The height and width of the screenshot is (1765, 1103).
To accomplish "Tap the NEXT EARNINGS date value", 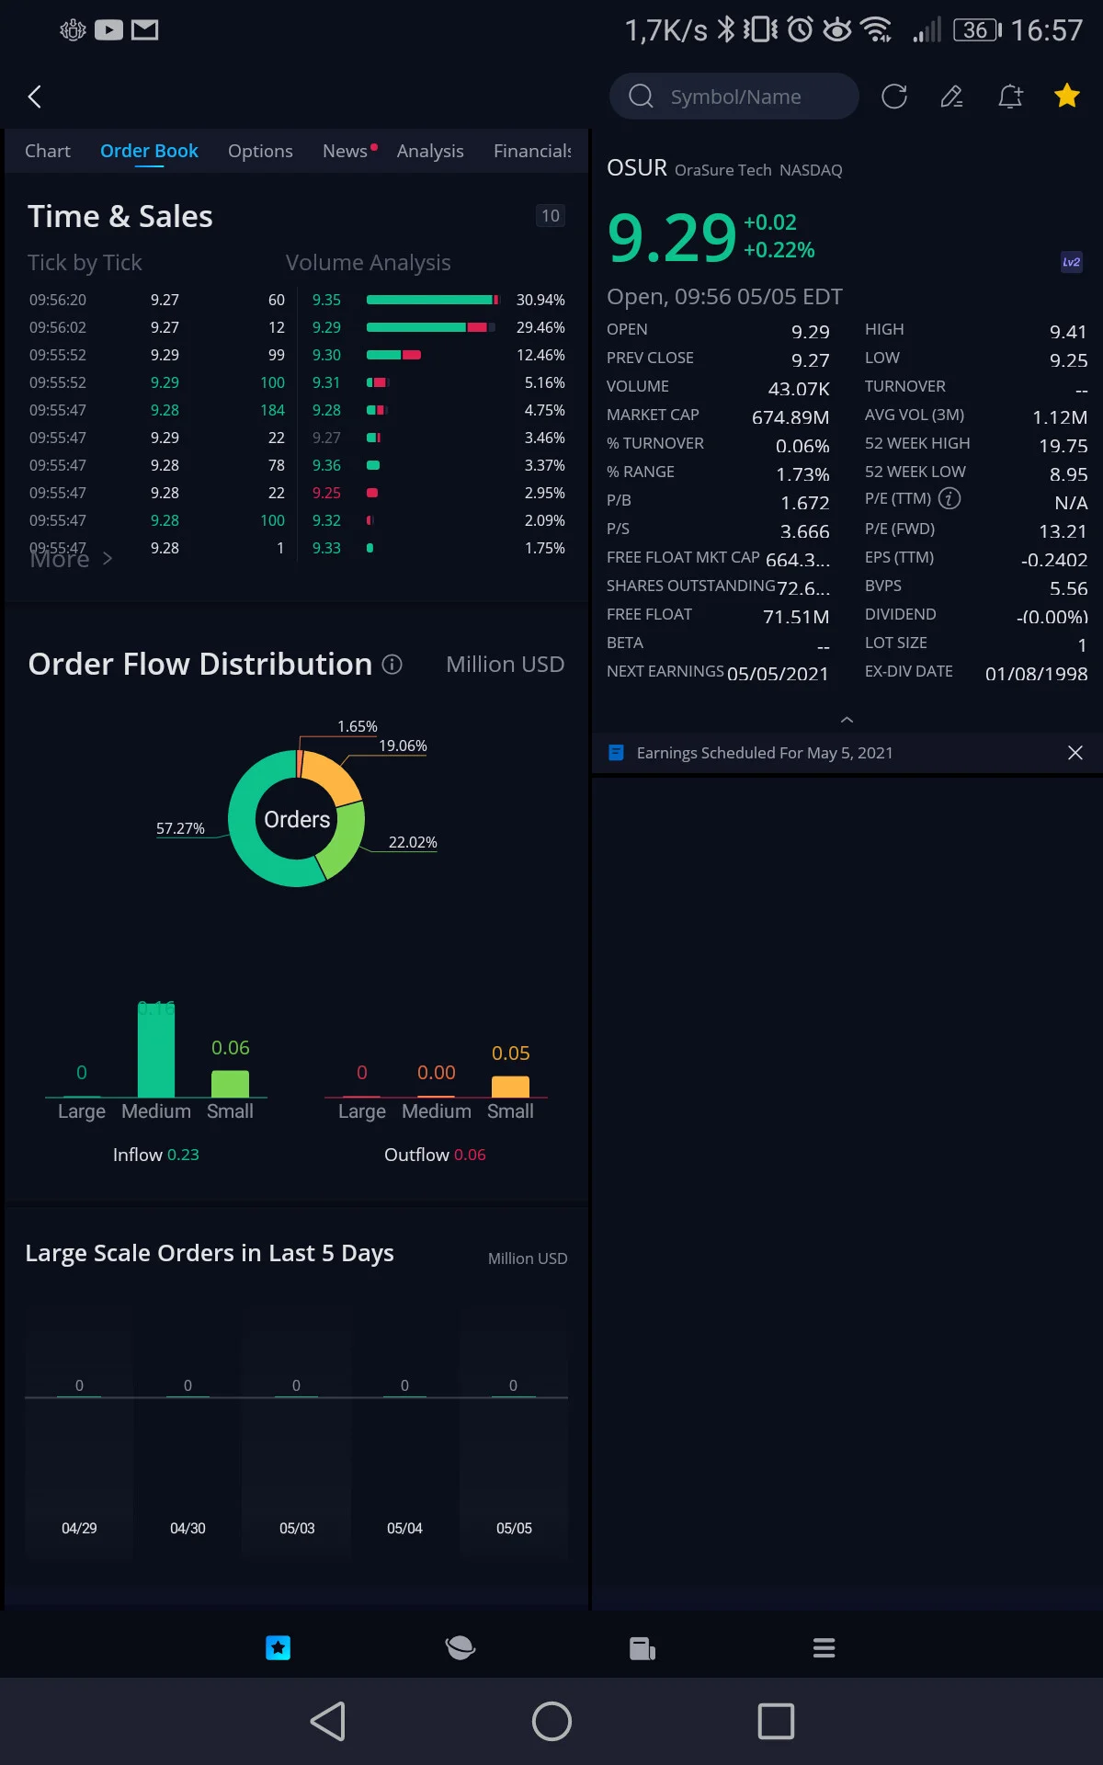I will click(x=778, y=674).
